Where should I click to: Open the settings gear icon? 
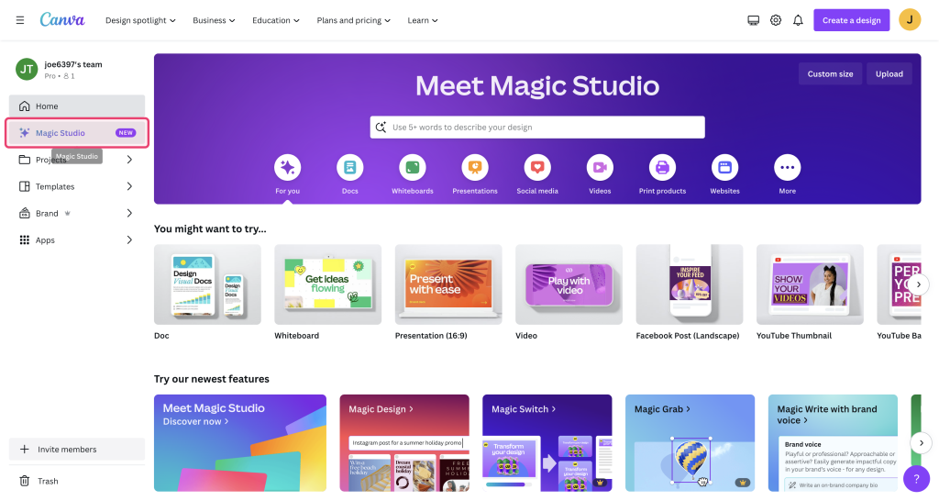(x=776, y=20)
